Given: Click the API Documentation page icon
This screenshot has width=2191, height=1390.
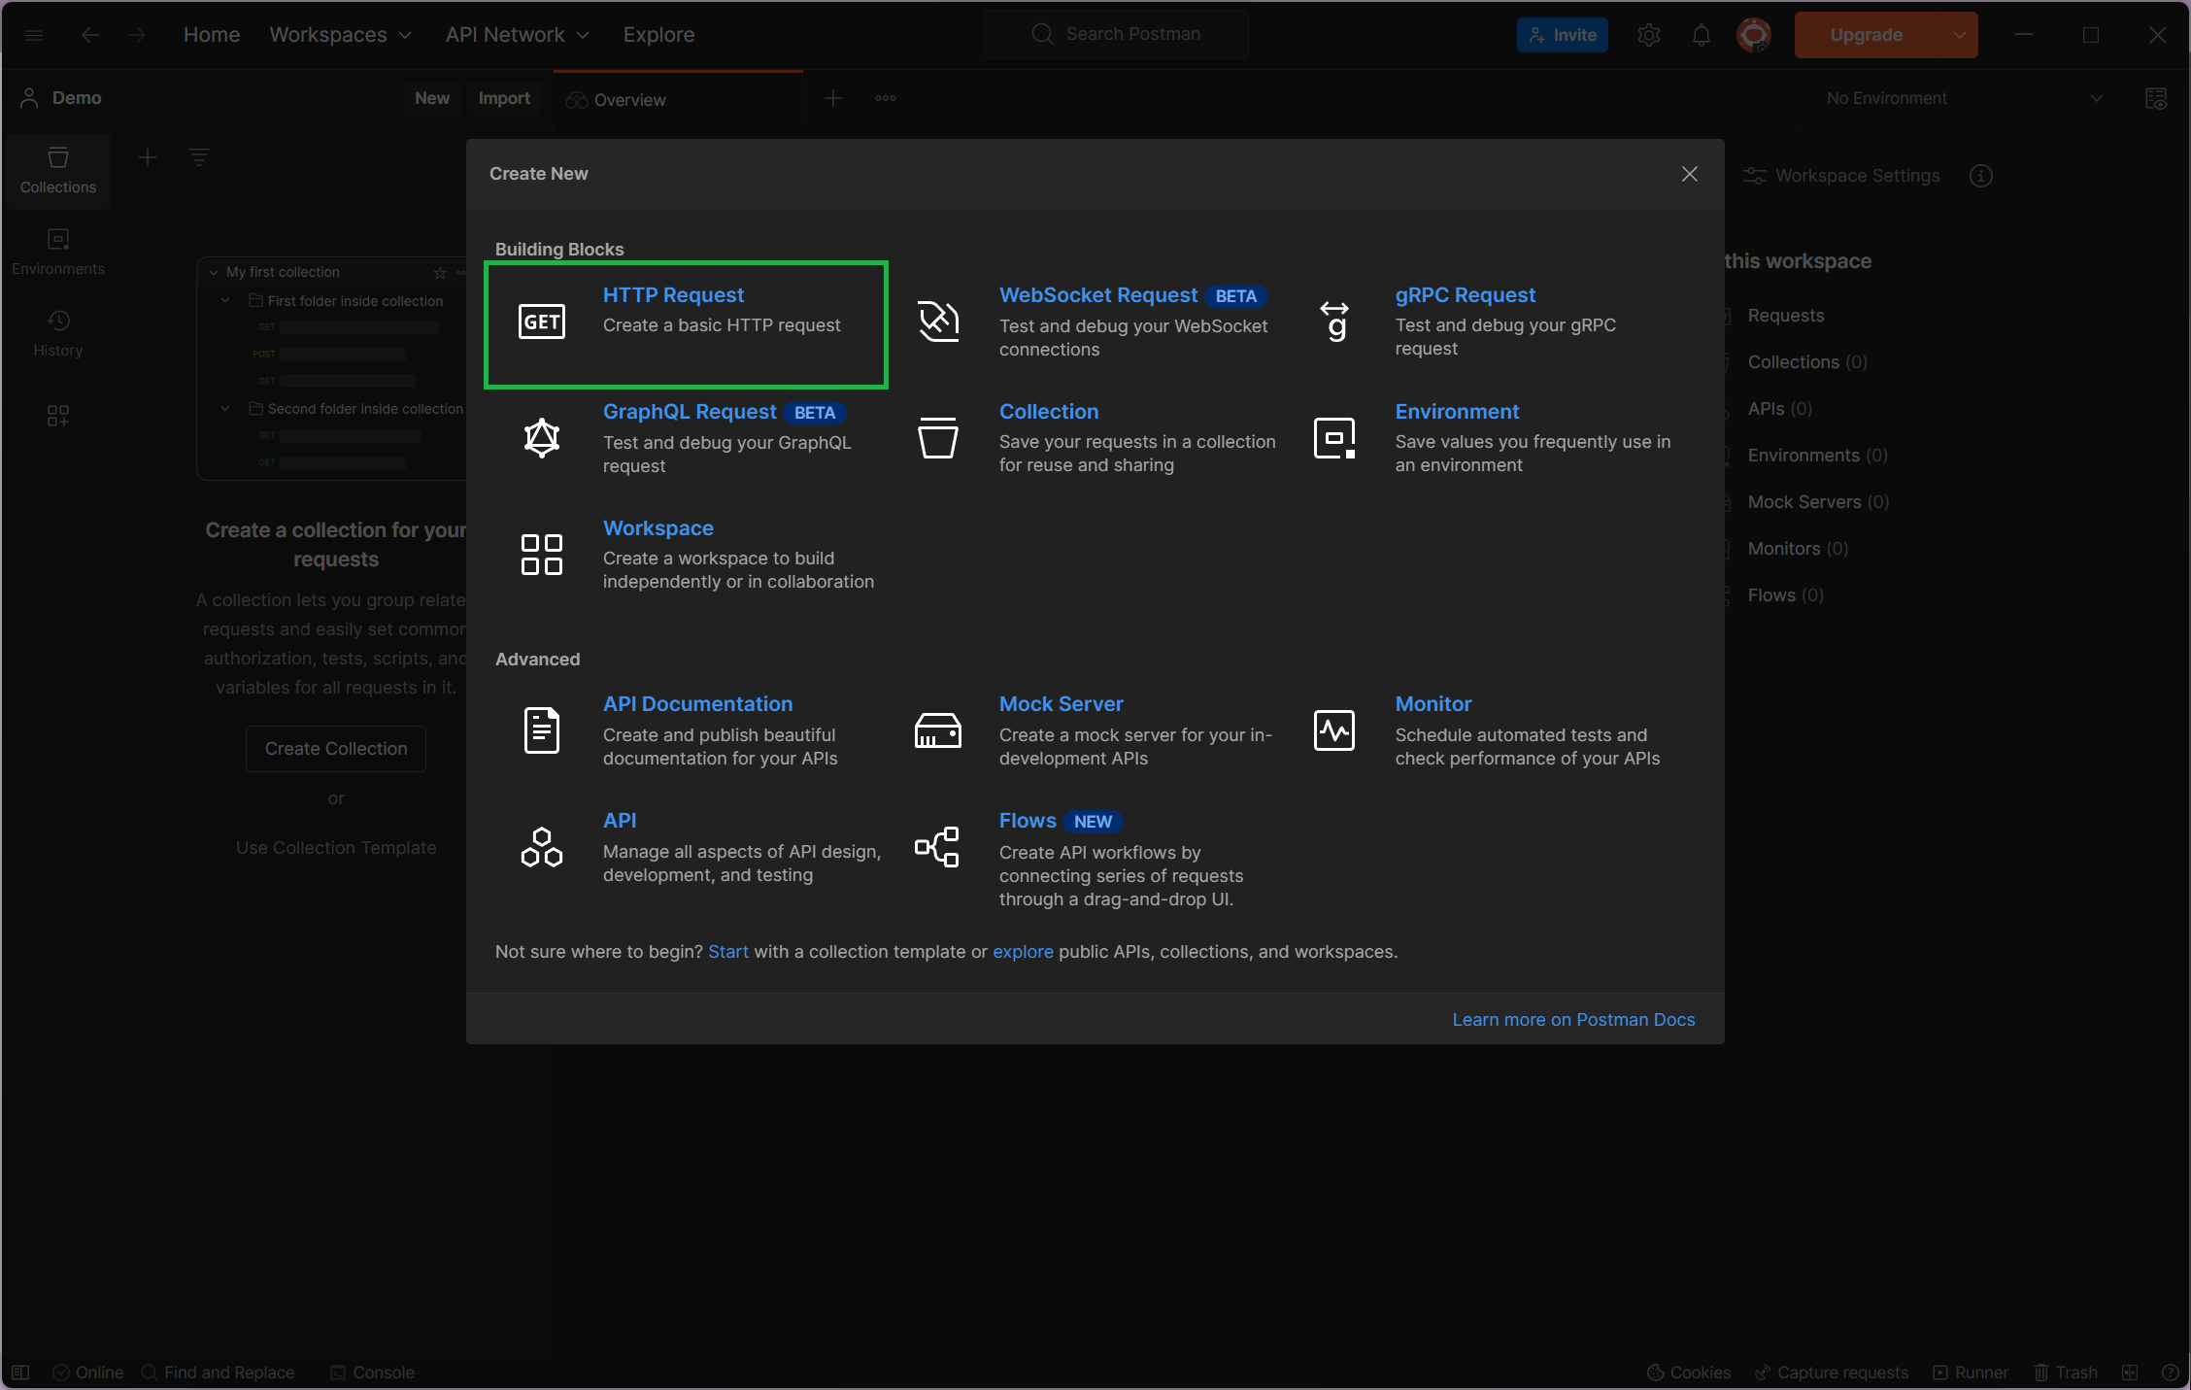Looking at the screenshot, I should 542,730.
